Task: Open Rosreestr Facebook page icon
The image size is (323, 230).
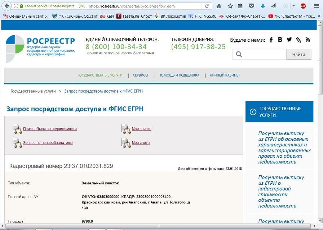Action: 271,40
